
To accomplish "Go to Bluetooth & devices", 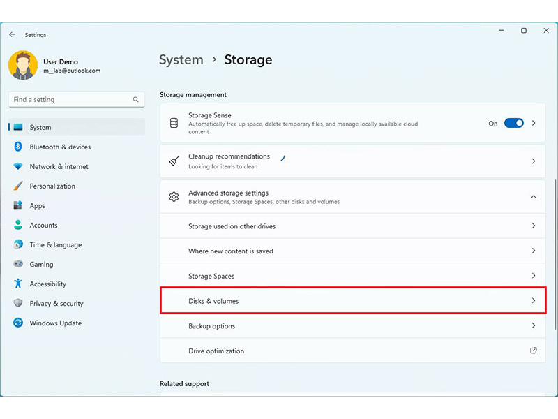I will pos(77,147).
